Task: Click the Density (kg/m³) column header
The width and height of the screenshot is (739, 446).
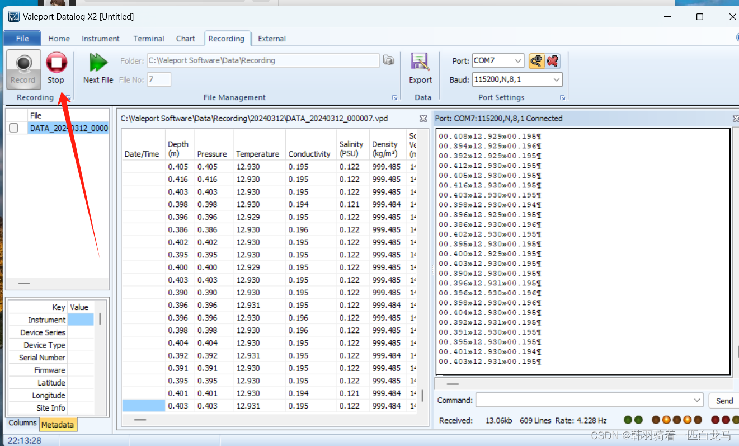Action: (x=388, y=145)
